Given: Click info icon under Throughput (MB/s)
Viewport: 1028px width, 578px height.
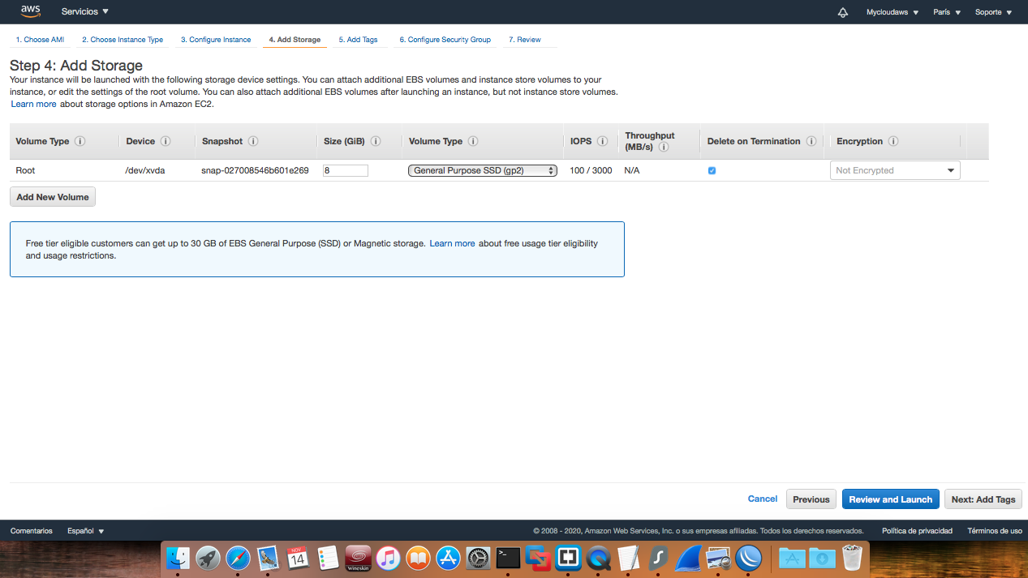Looking at the screenshot, I should pos(664,147).
